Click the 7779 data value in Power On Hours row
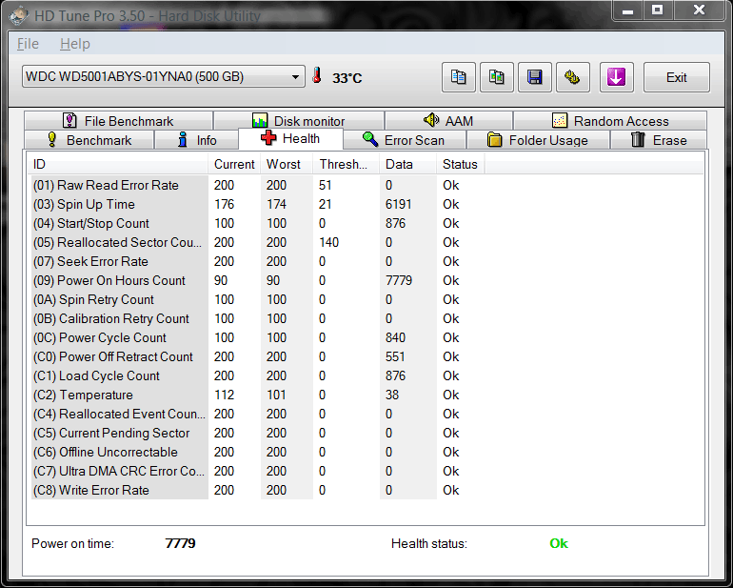733x588 pixels. [x=398, y=280]
